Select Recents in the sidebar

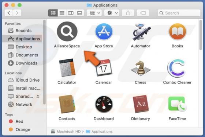click(x=22, y=31)
